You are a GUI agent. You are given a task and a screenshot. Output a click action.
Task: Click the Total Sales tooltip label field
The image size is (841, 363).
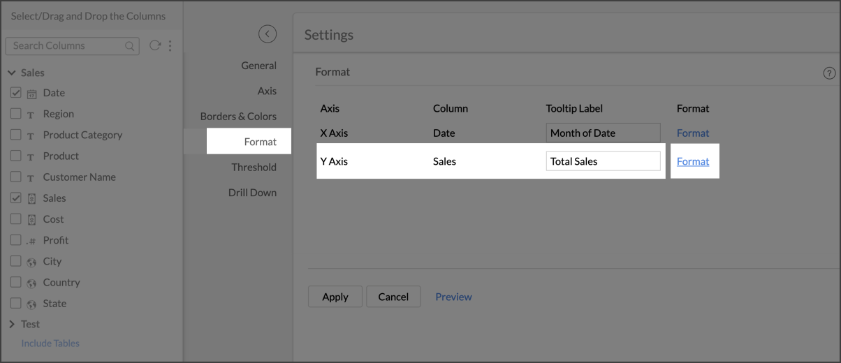[x=603, y=161]
